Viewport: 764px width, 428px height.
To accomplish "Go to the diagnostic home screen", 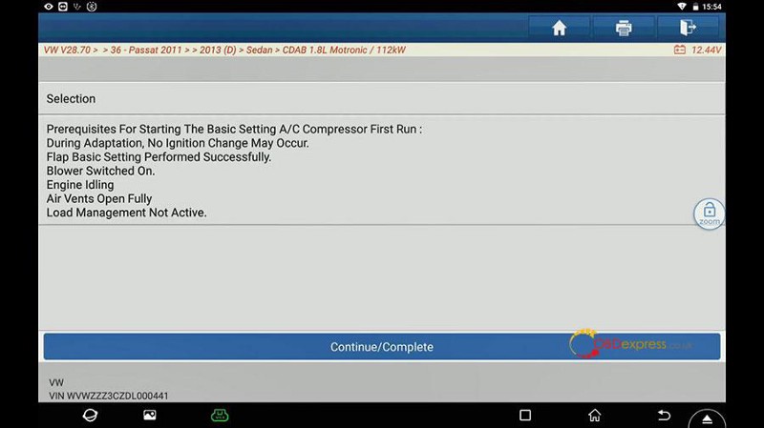I will tap(559, 28).
